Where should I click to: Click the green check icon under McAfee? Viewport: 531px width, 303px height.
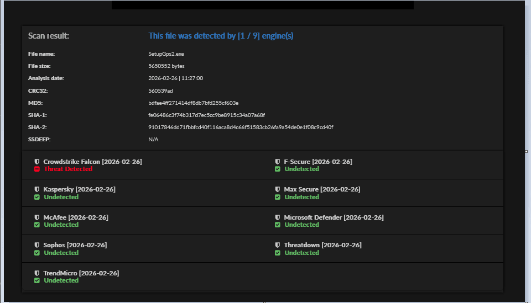coord(37,225)
